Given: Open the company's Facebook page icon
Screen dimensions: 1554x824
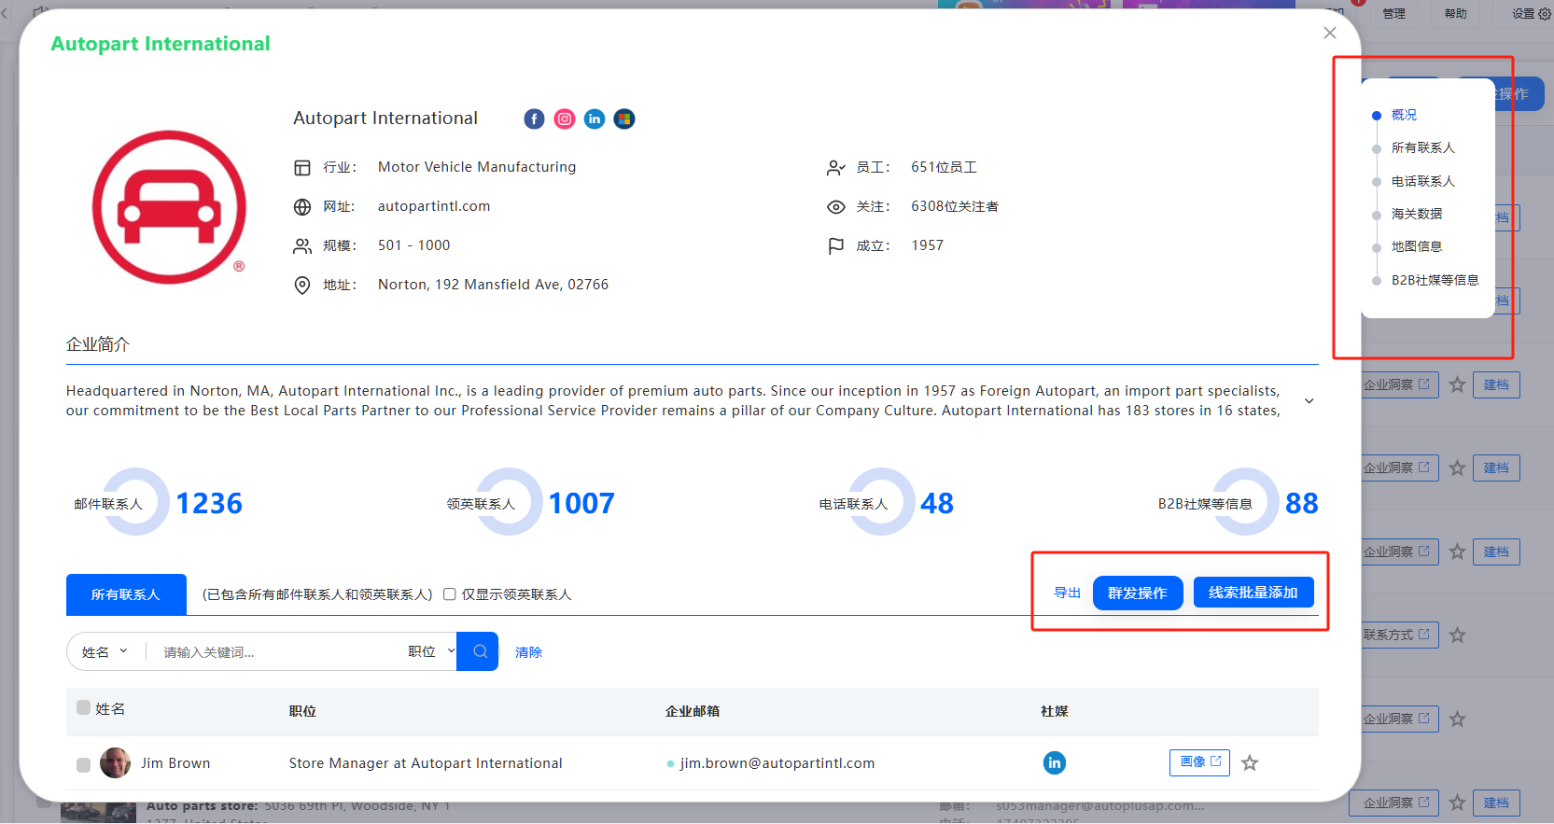Looking at the screenshot, I should 534,119.
